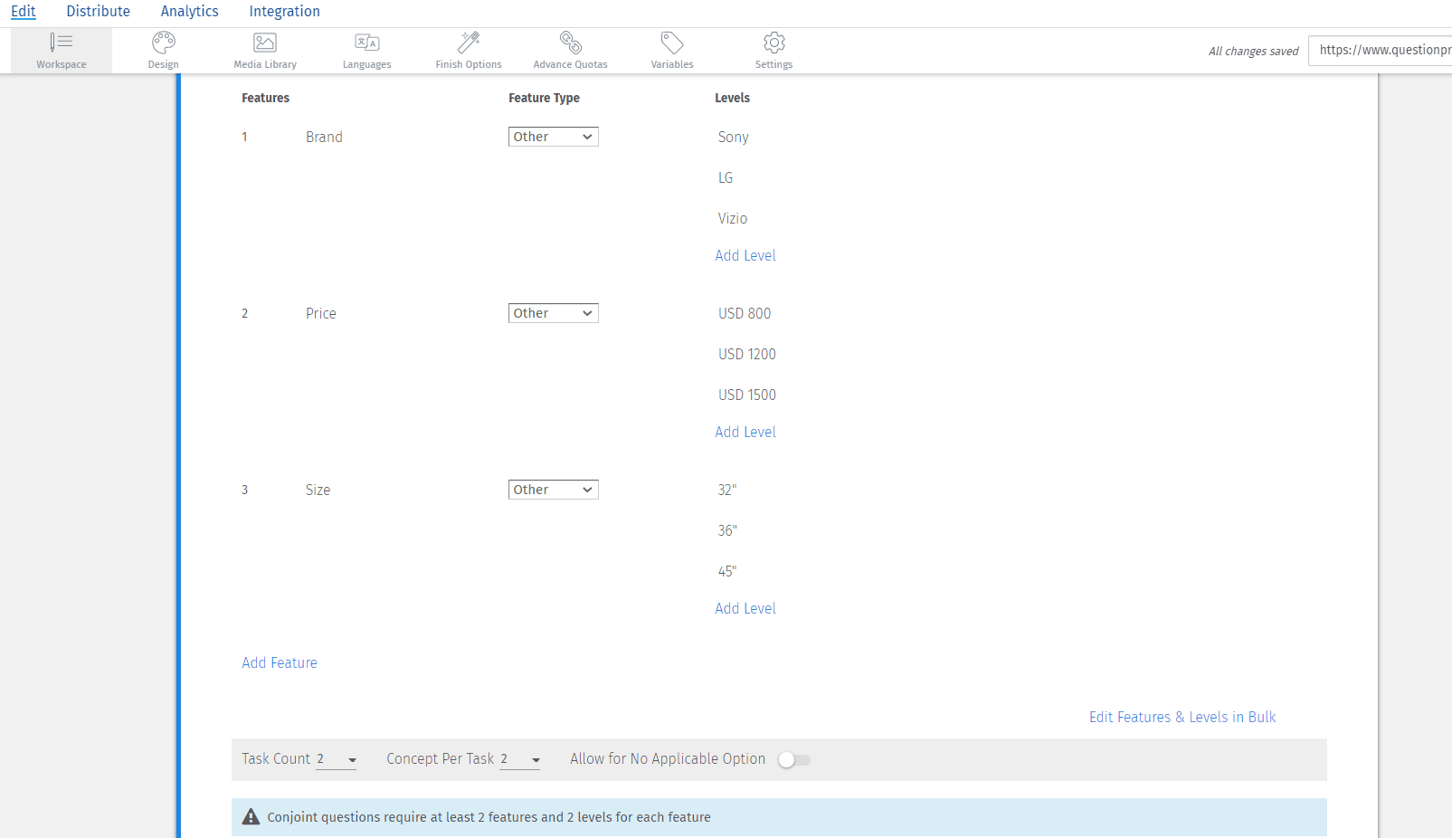Open Size feature type dropdown
The height and width of the screenshot is (838, 1452).
click(553, 490)
